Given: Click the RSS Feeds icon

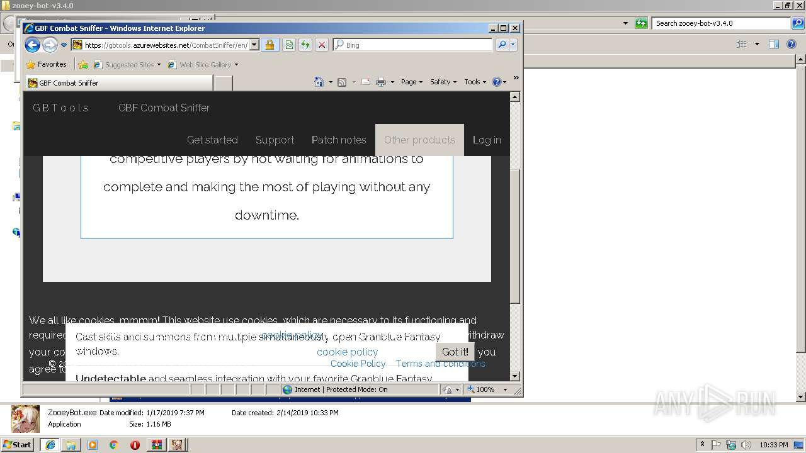Looking at the screenshot, I should (x=342, y=82).
